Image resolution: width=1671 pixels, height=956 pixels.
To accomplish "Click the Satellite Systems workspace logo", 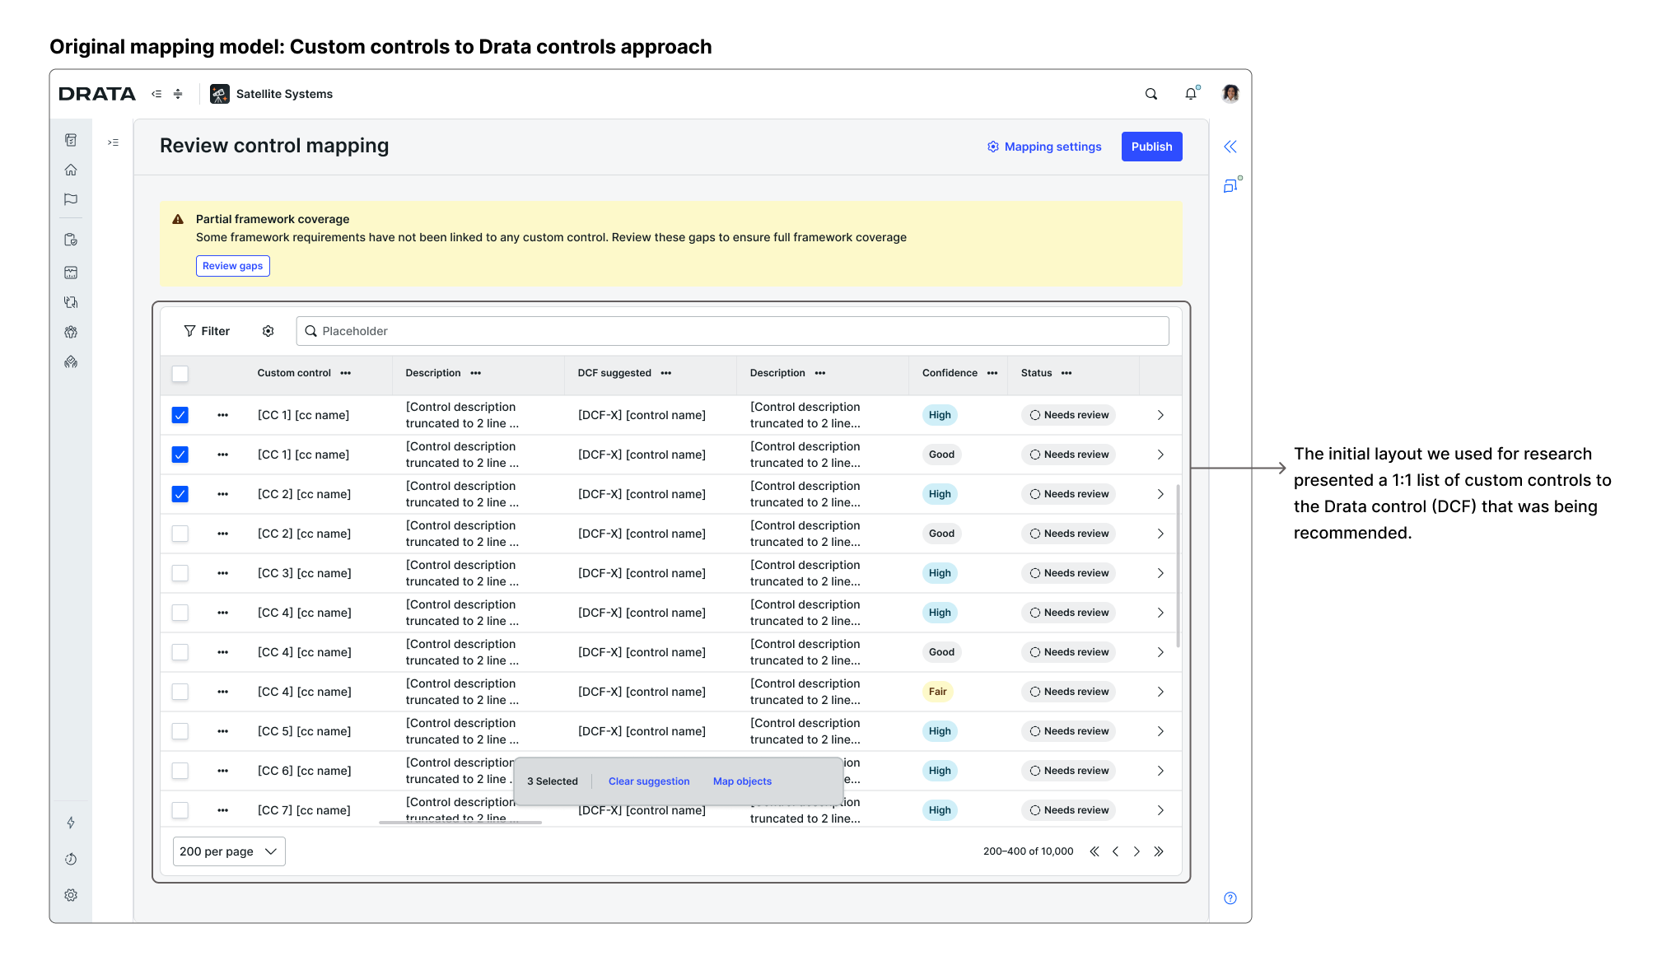I will coord(220,94).
